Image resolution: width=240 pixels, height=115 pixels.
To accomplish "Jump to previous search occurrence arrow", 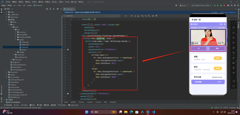I will point(132,16).
